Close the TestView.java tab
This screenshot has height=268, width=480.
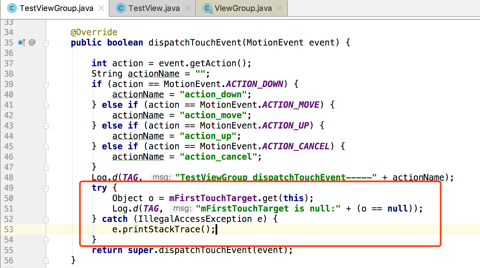[x=188, y=8]
